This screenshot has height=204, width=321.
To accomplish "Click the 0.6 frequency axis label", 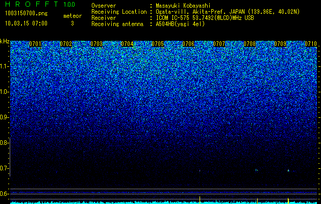I will tap(4, 194).
